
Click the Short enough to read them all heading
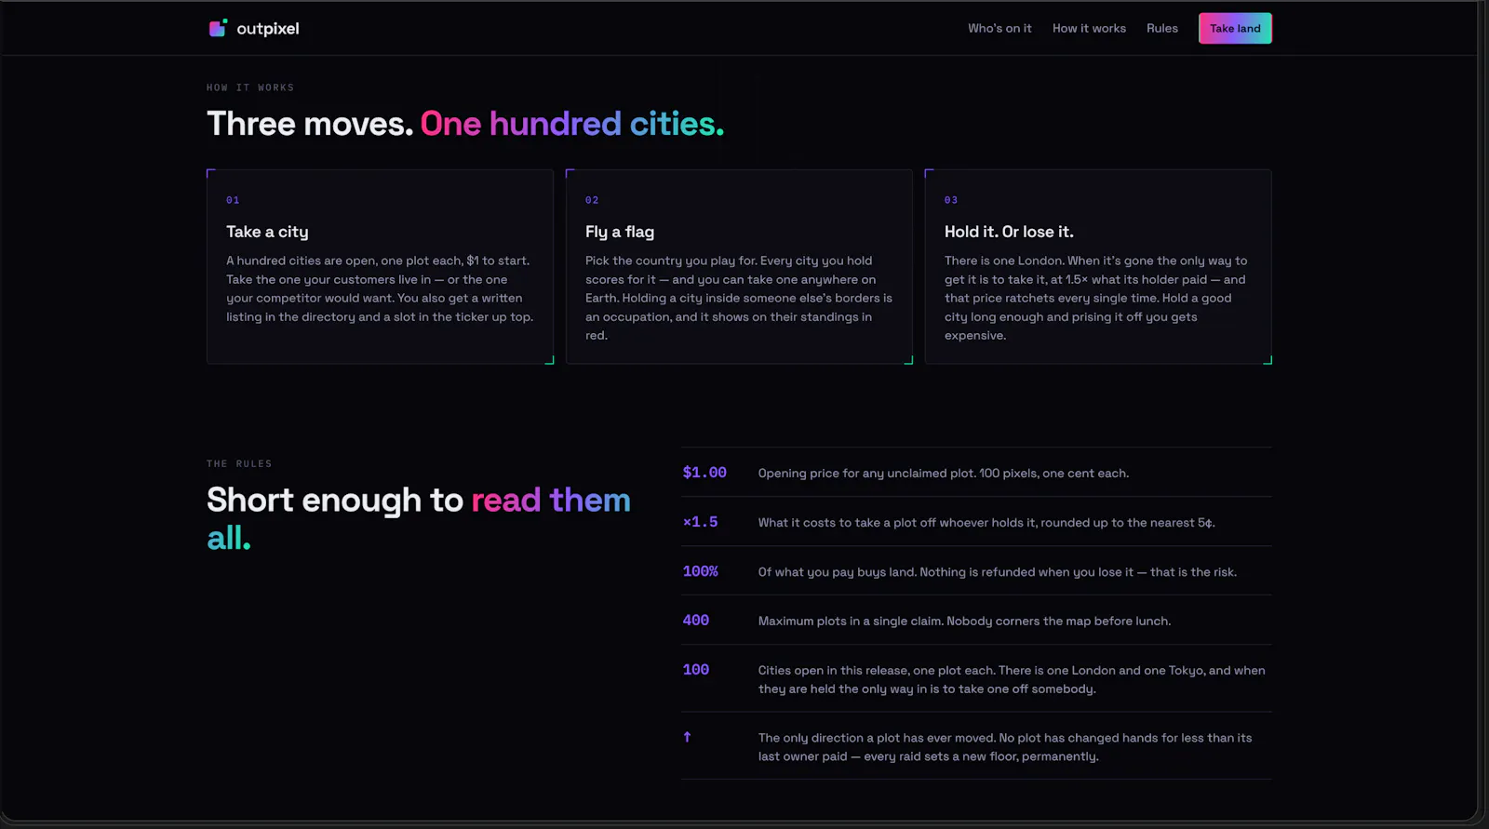[x=419, y=518]
